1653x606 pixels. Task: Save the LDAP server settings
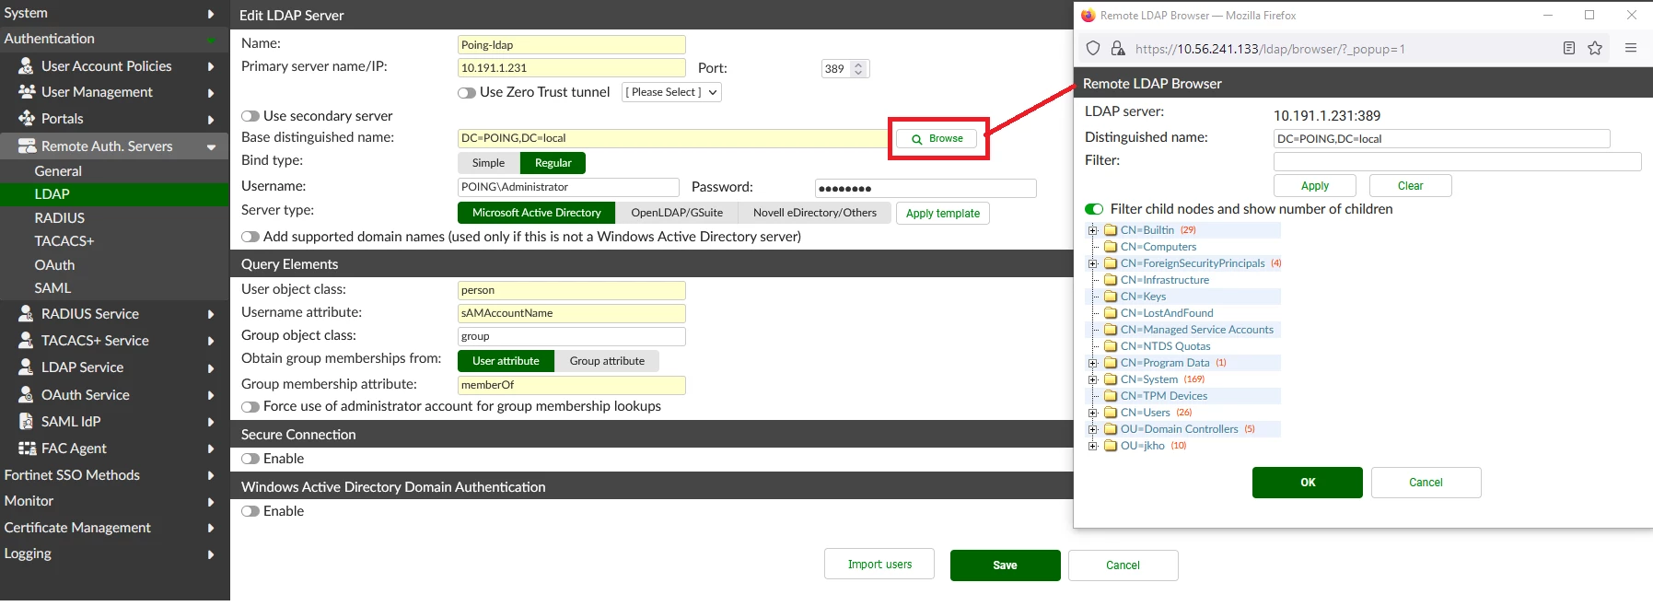click(x=1005, y=565)
